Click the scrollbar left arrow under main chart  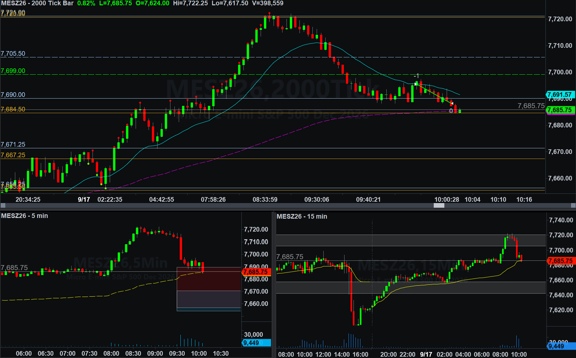pos(3,205)
